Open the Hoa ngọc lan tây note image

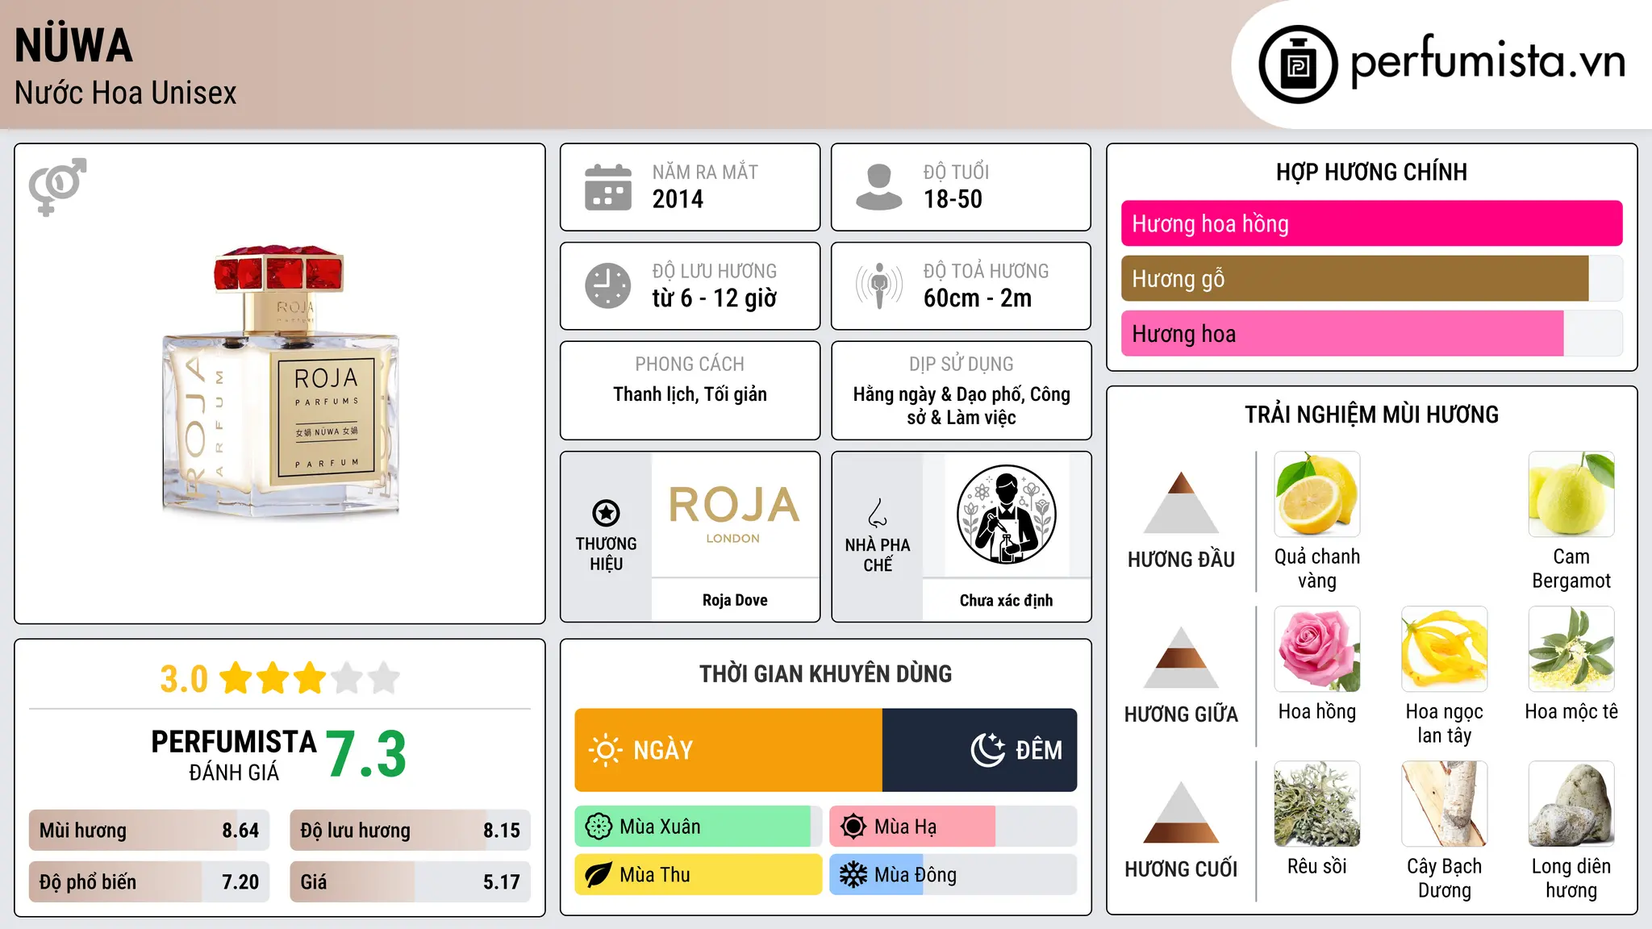(1444, 649)
